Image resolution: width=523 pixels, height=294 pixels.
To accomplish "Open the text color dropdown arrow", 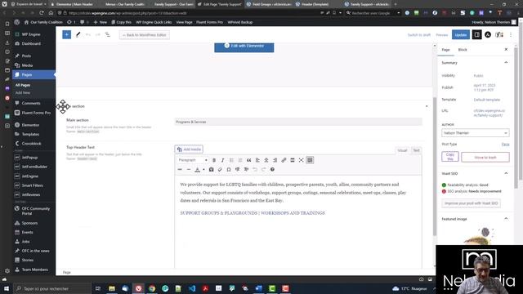I will point(203,170).
